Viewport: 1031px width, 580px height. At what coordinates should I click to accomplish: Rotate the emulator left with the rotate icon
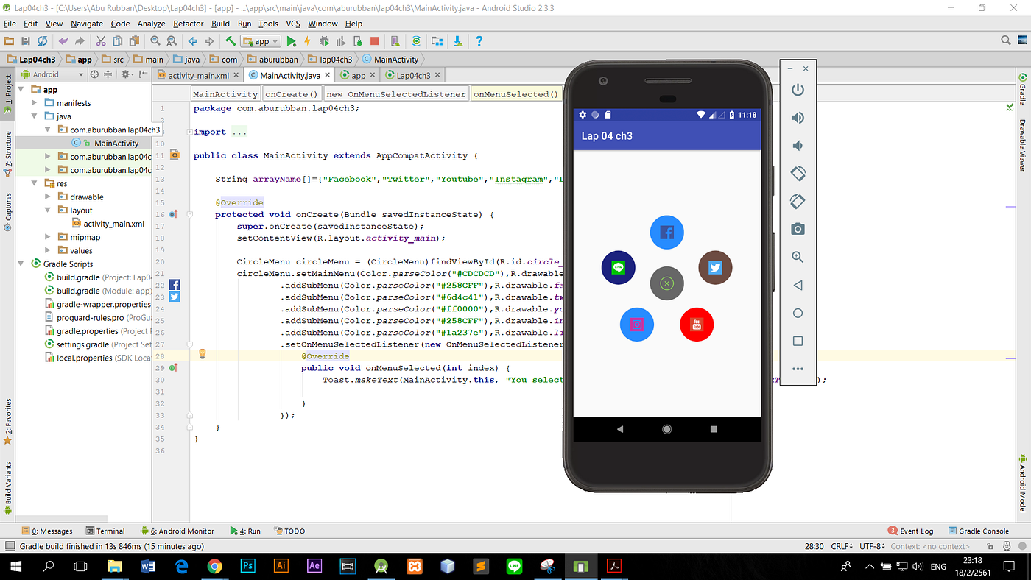[798, 173]
